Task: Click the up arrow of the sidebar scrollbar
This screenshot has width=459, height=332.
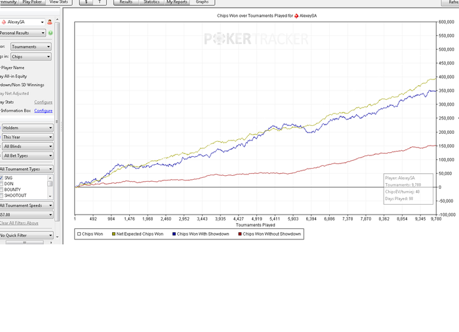Action: pos(57,19)
